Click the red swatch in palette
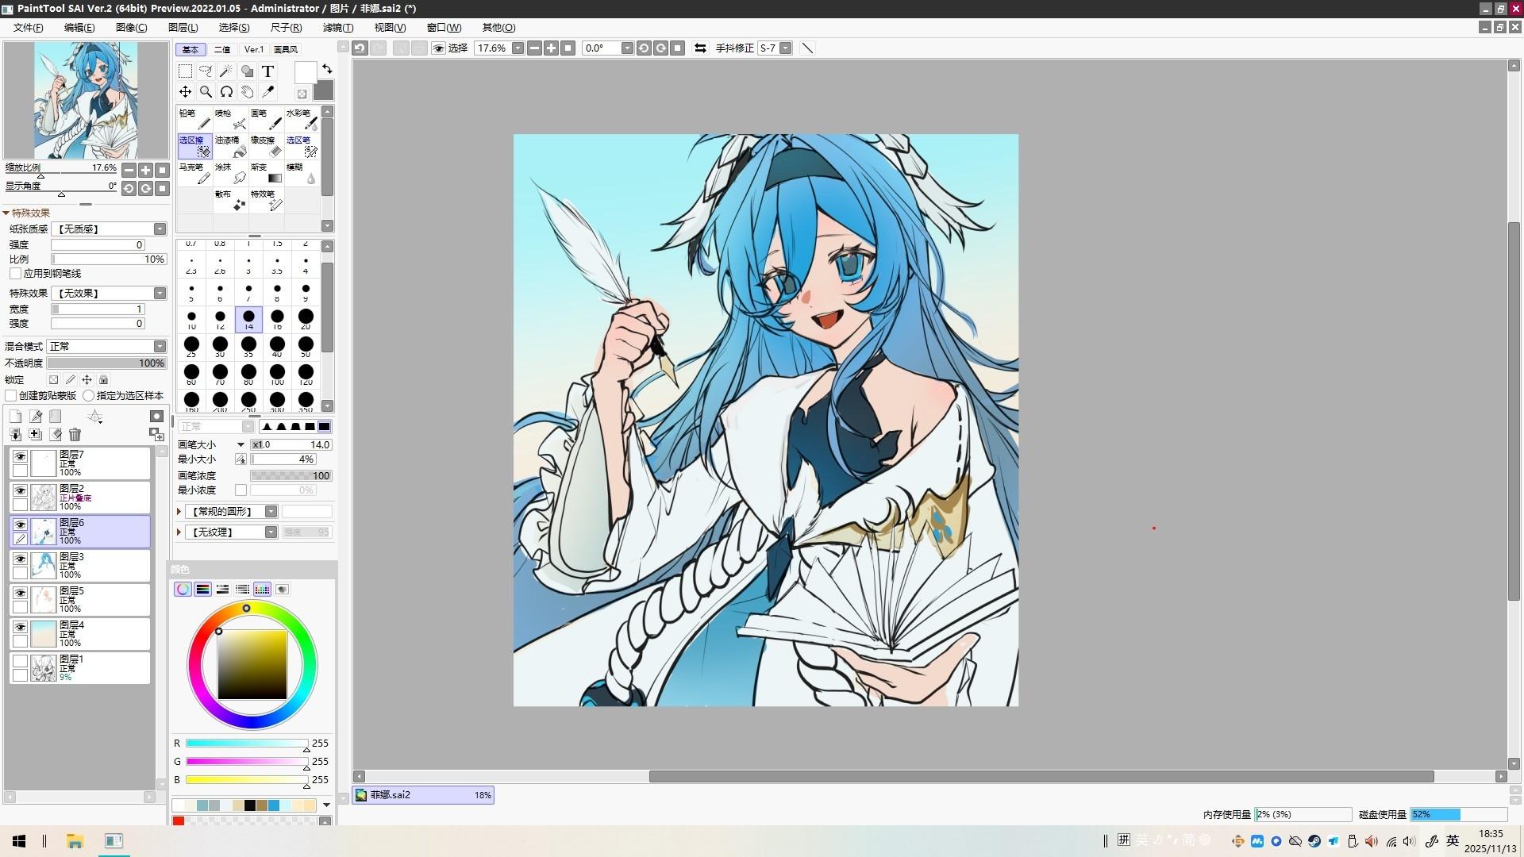 click(179, 821)
